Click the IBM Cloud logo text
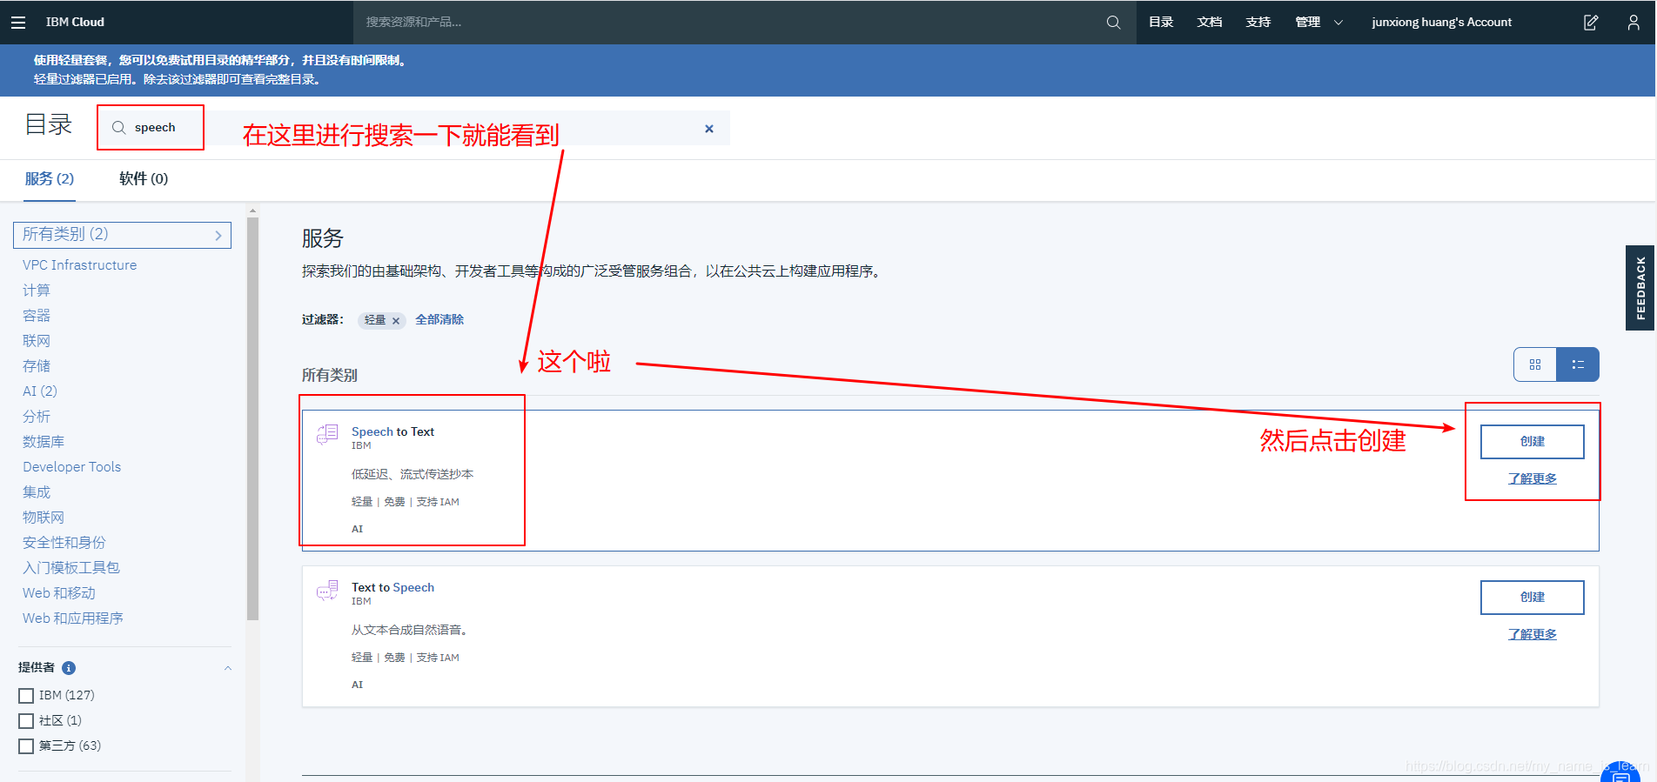This screenshot has width=1657, height=782. click(x=75, y=23)
